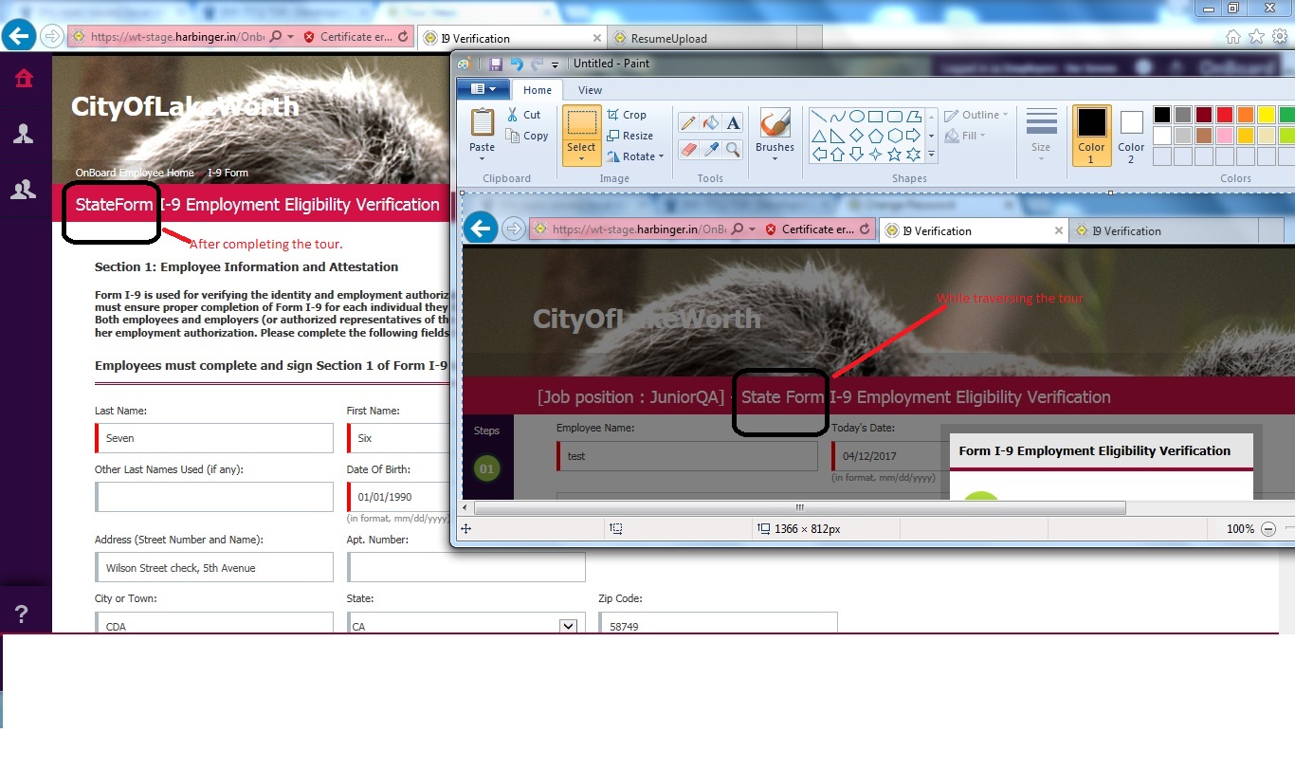Click the Crop button in the Image group
The width and height of the screenshot is (1295, 770).
[627, 115]
